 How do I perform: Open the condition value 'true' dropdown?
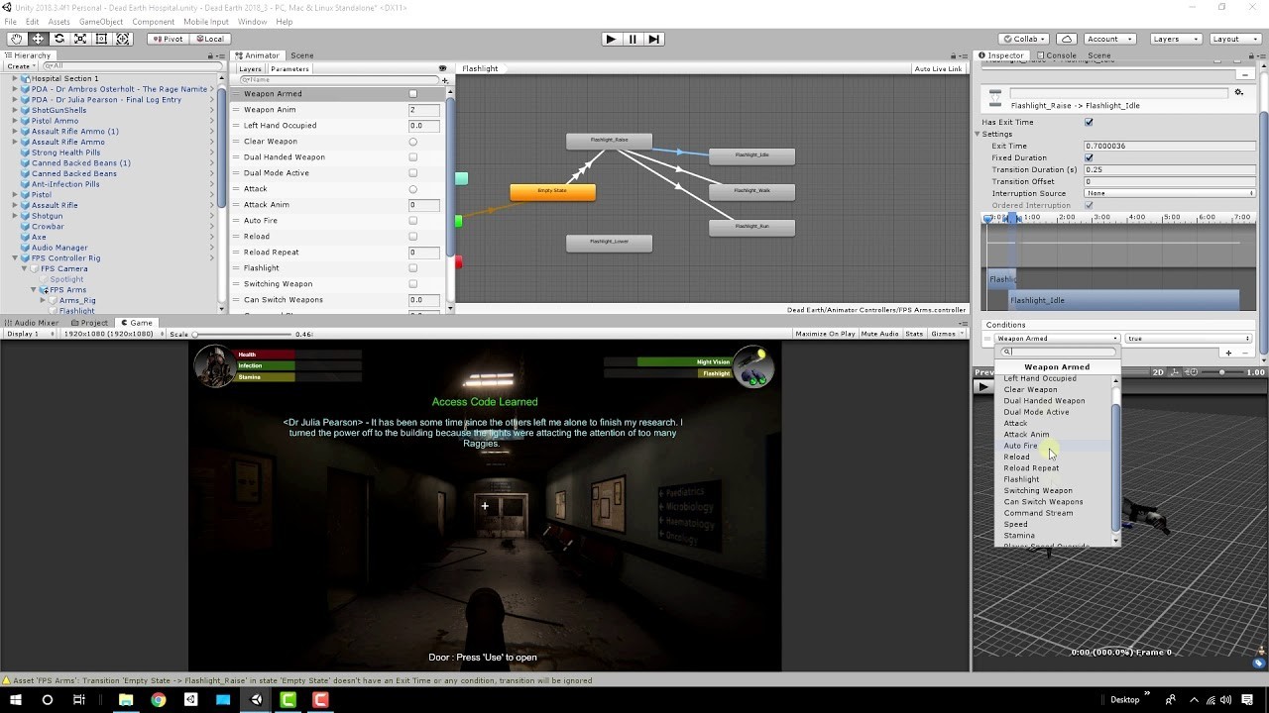(1189, 339)
